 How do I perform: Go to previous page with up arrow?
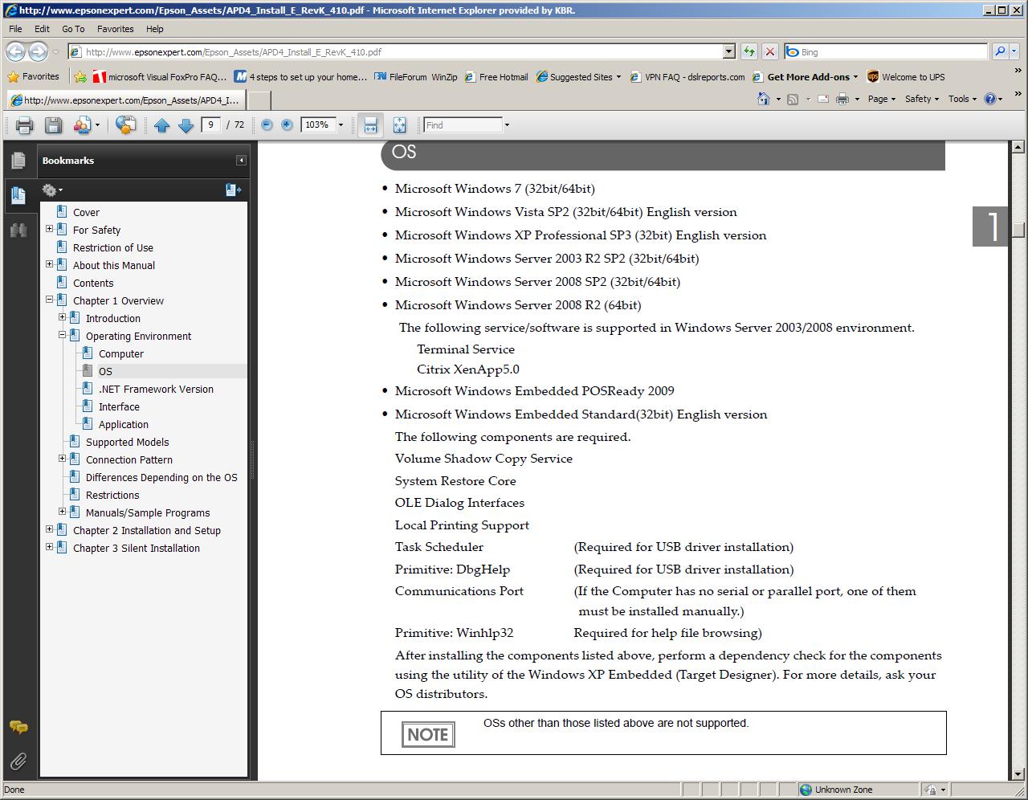tap(161, 125)
